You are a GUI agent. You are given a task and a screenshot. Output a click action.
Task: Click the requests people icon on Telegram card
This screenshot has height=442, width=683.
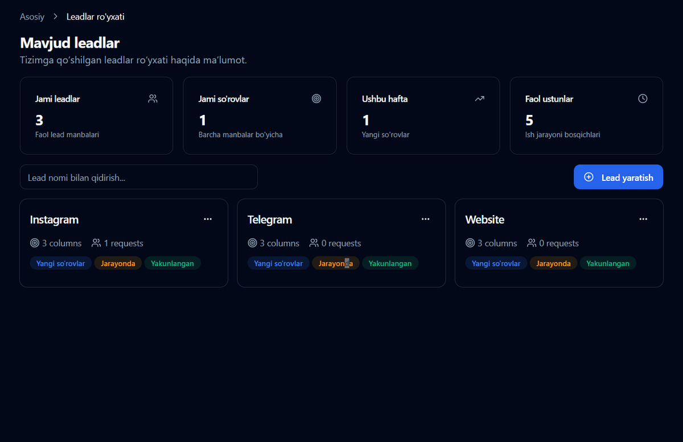pos(314,243)
